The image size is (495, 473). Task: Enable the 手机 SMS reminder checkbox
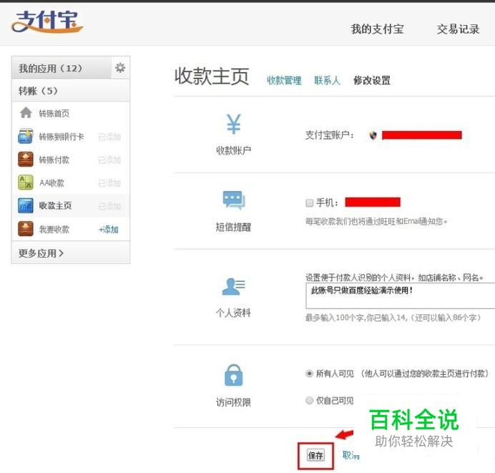click(x=309, y=203)
